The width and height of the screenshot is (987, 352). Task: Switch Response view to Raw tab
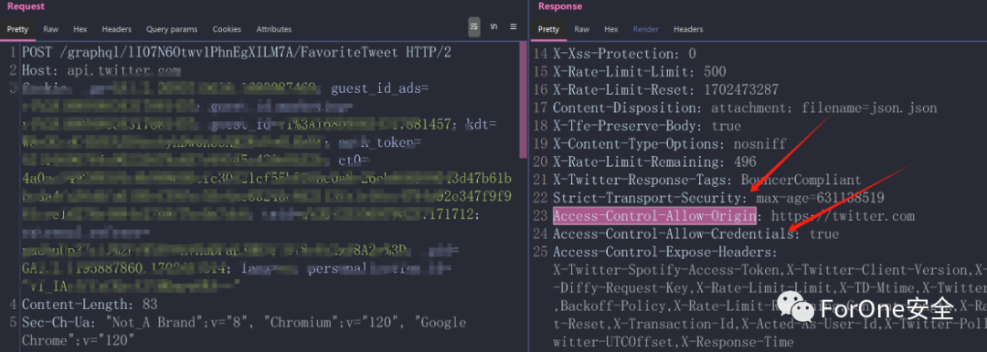(581, 29)
